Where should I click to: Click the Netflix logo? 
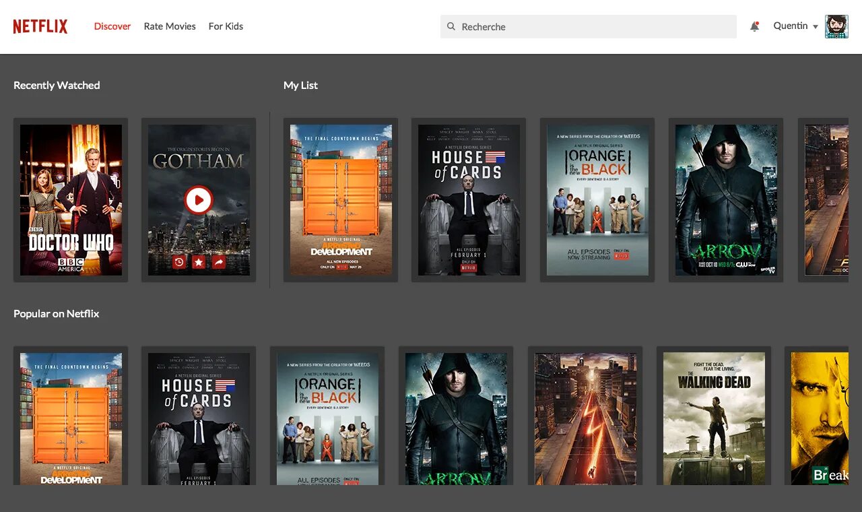40,26
